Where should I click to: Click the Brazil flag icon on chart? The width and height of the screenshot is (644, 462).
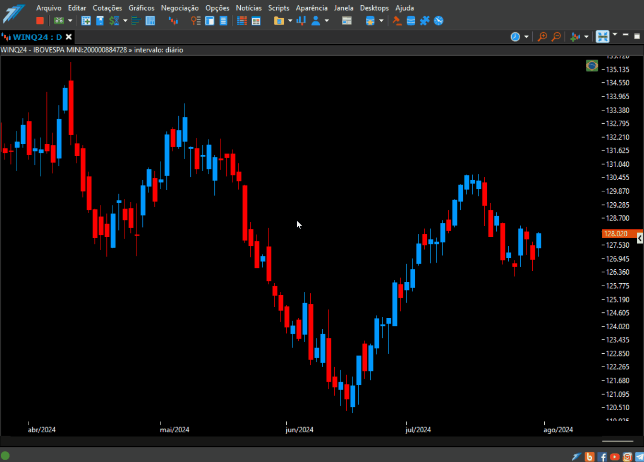(592, 66)
